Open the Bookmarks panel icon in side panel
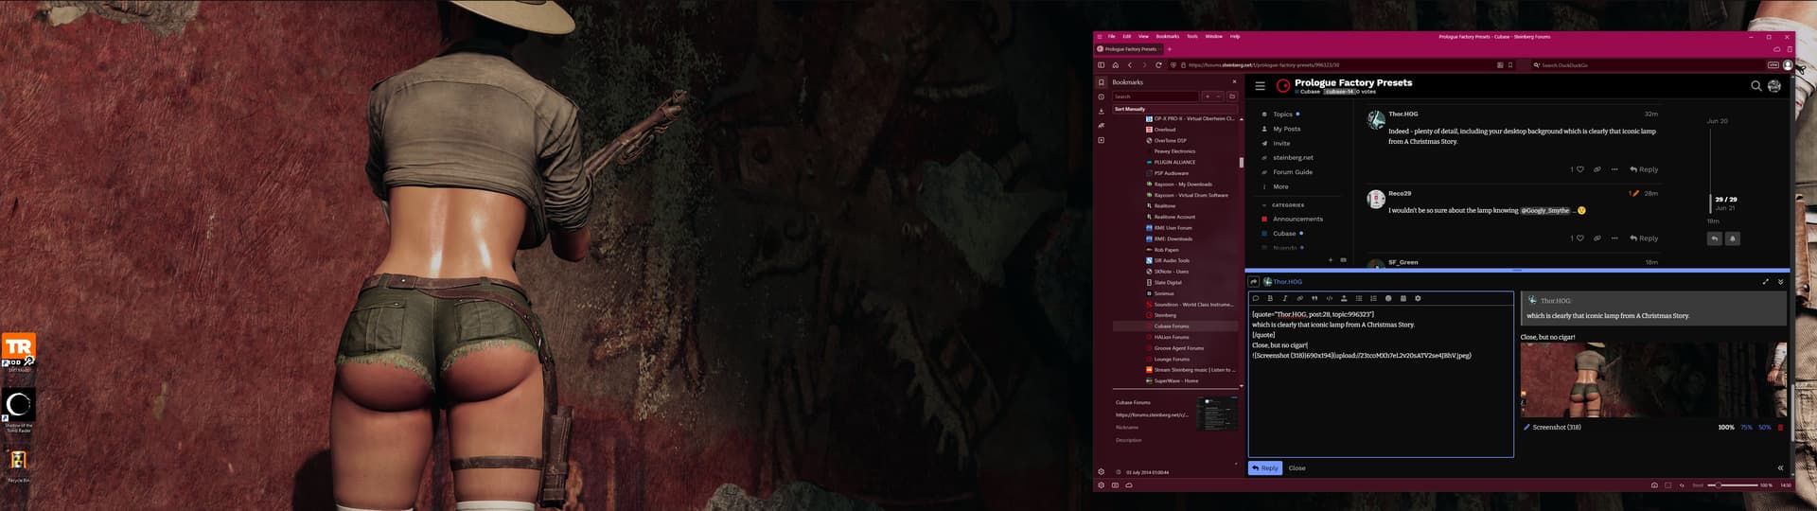 point(1101,82)
